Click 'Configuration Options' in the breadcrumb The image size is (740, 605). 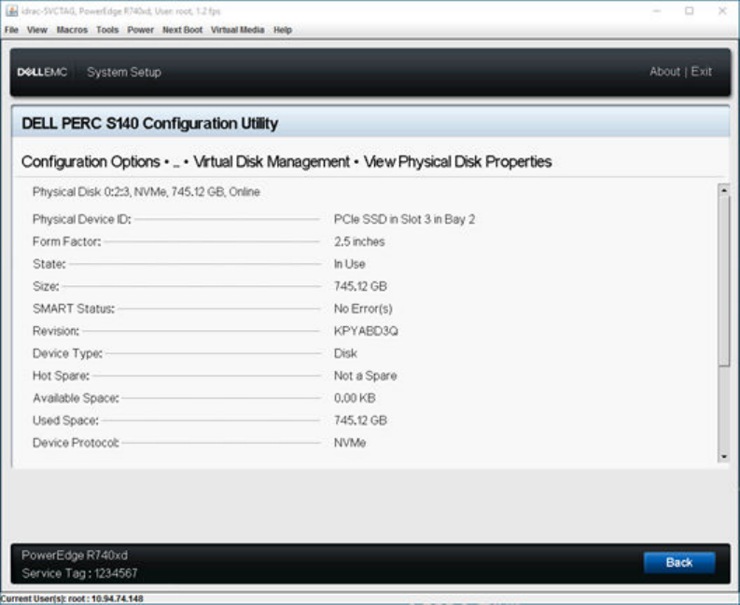click(x=91, y=162)
